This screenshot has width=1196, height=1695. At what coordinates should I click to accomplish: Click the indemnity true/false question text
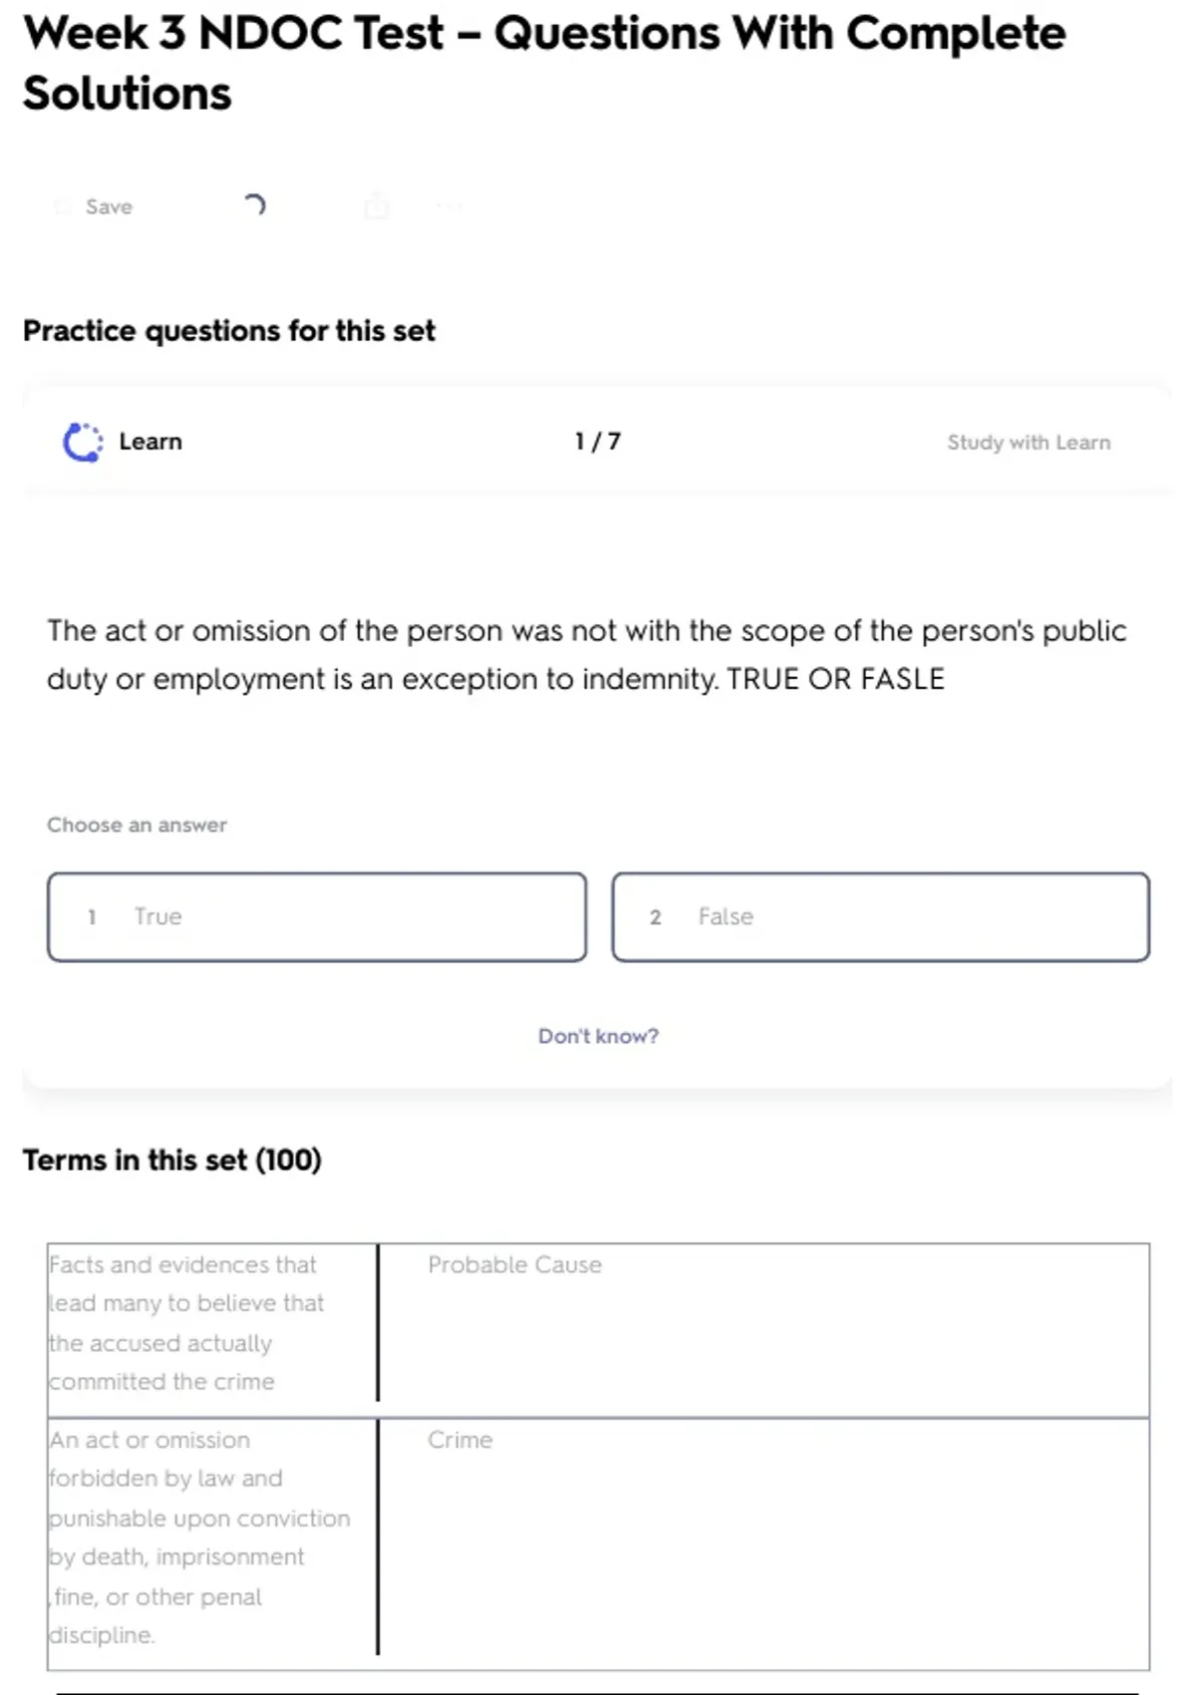tap(586, 654)
